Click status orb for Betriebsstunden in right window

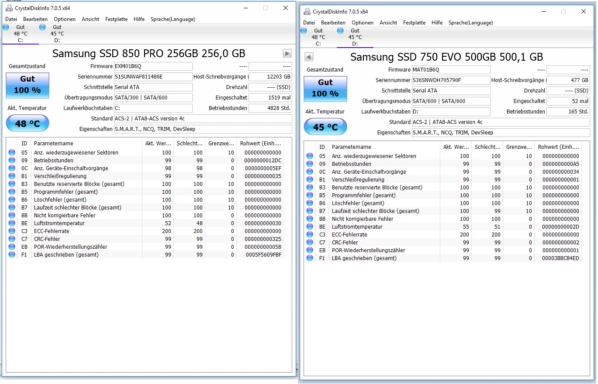310,164
